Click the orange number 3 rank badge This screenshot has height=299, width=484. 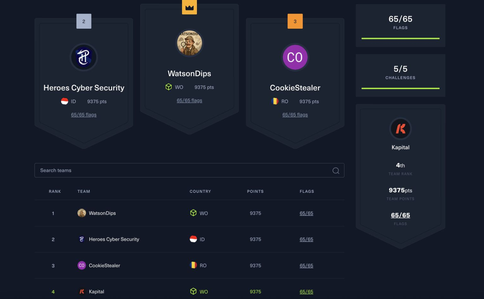295,21
